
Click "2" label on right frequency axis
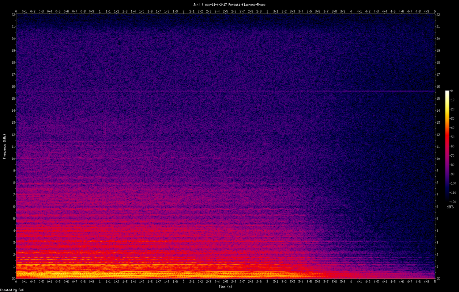pyautogui.click(x=438, y=254)
